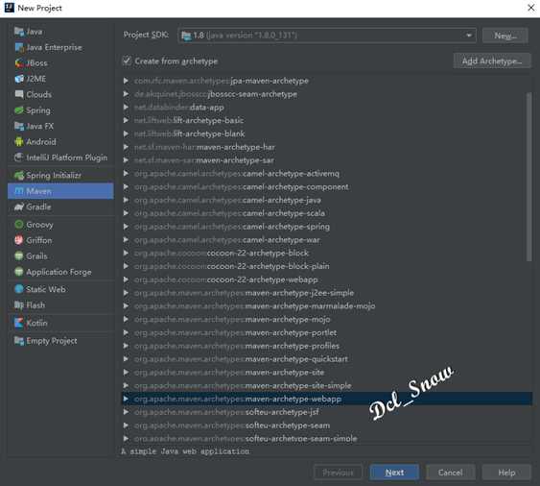
Task: Click the Static Web globe icon
Action: pos(19,289)
